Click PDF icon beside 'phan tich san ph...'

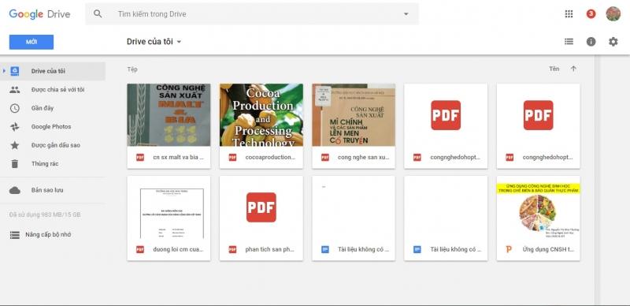coord(232,250)
